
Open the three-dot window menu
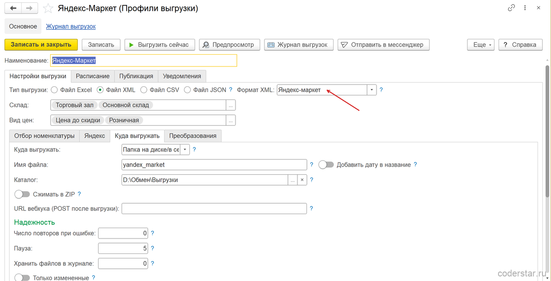pyautogui.click(x=526, y=8)
